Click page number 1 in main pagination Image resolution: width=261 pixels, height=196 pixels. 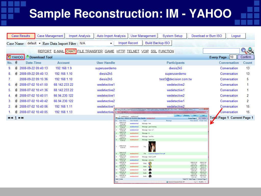tap(16, 118)
